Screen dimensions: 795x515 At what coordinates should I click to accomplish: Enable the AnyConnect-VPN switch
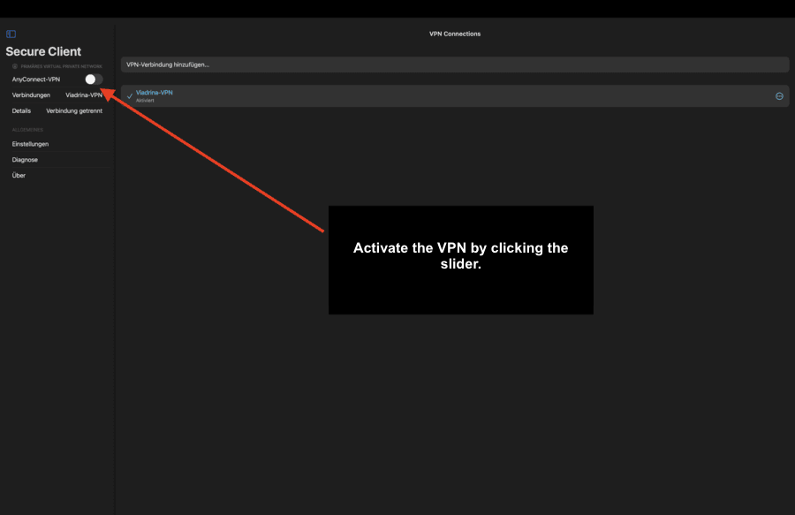[x=94, y=80]
